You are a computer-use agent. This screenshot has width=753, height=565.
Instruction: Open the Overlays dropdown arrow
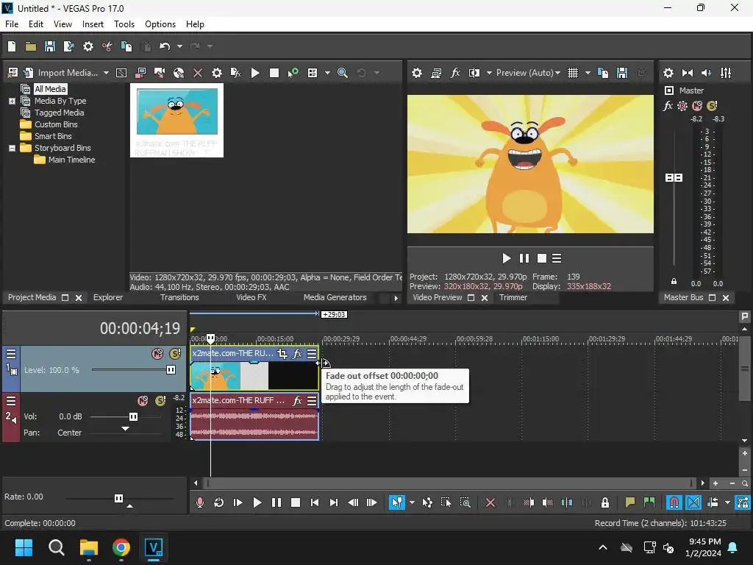588,73
